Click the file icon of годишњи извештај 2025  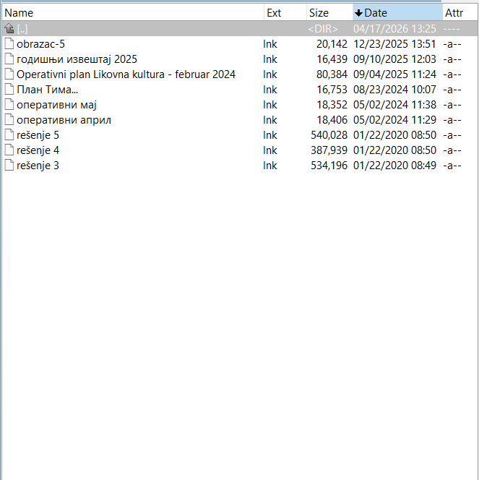pyautogui.click(x=9, y=59)
